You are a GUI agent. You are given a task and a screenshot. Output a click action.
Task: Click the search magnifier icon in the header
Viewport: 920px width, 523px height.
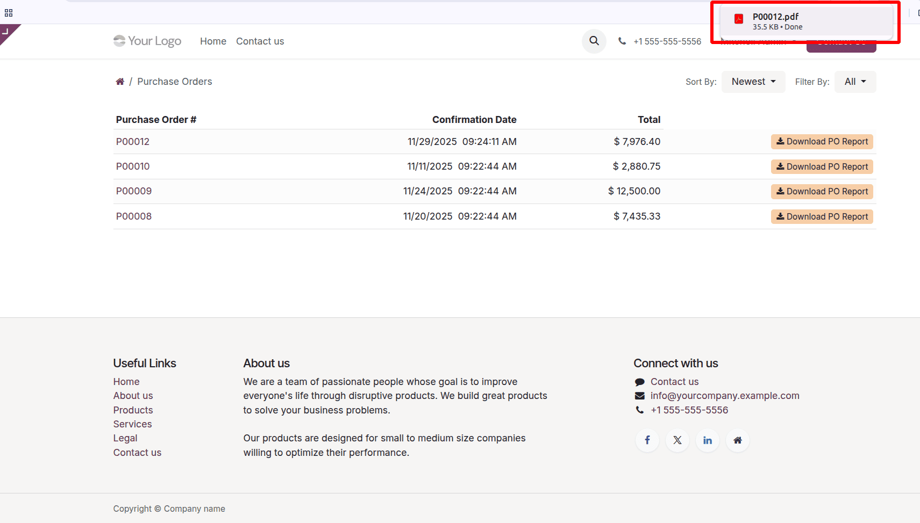[x=594, y=41]
